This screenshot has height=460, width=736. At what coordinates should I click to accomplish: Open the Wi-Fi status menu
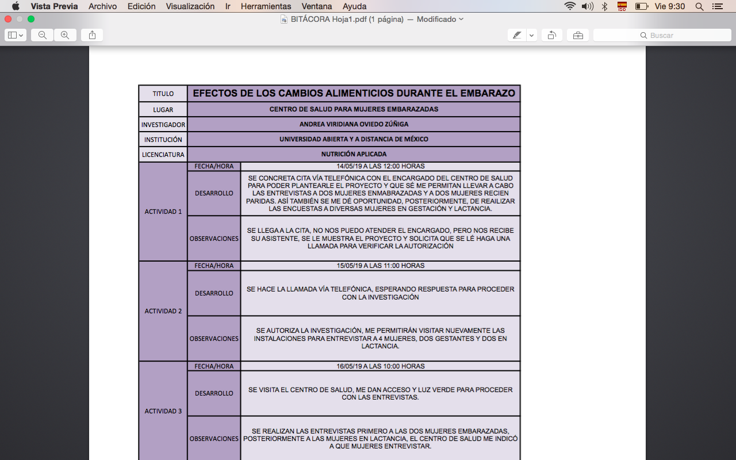(569, 6)
